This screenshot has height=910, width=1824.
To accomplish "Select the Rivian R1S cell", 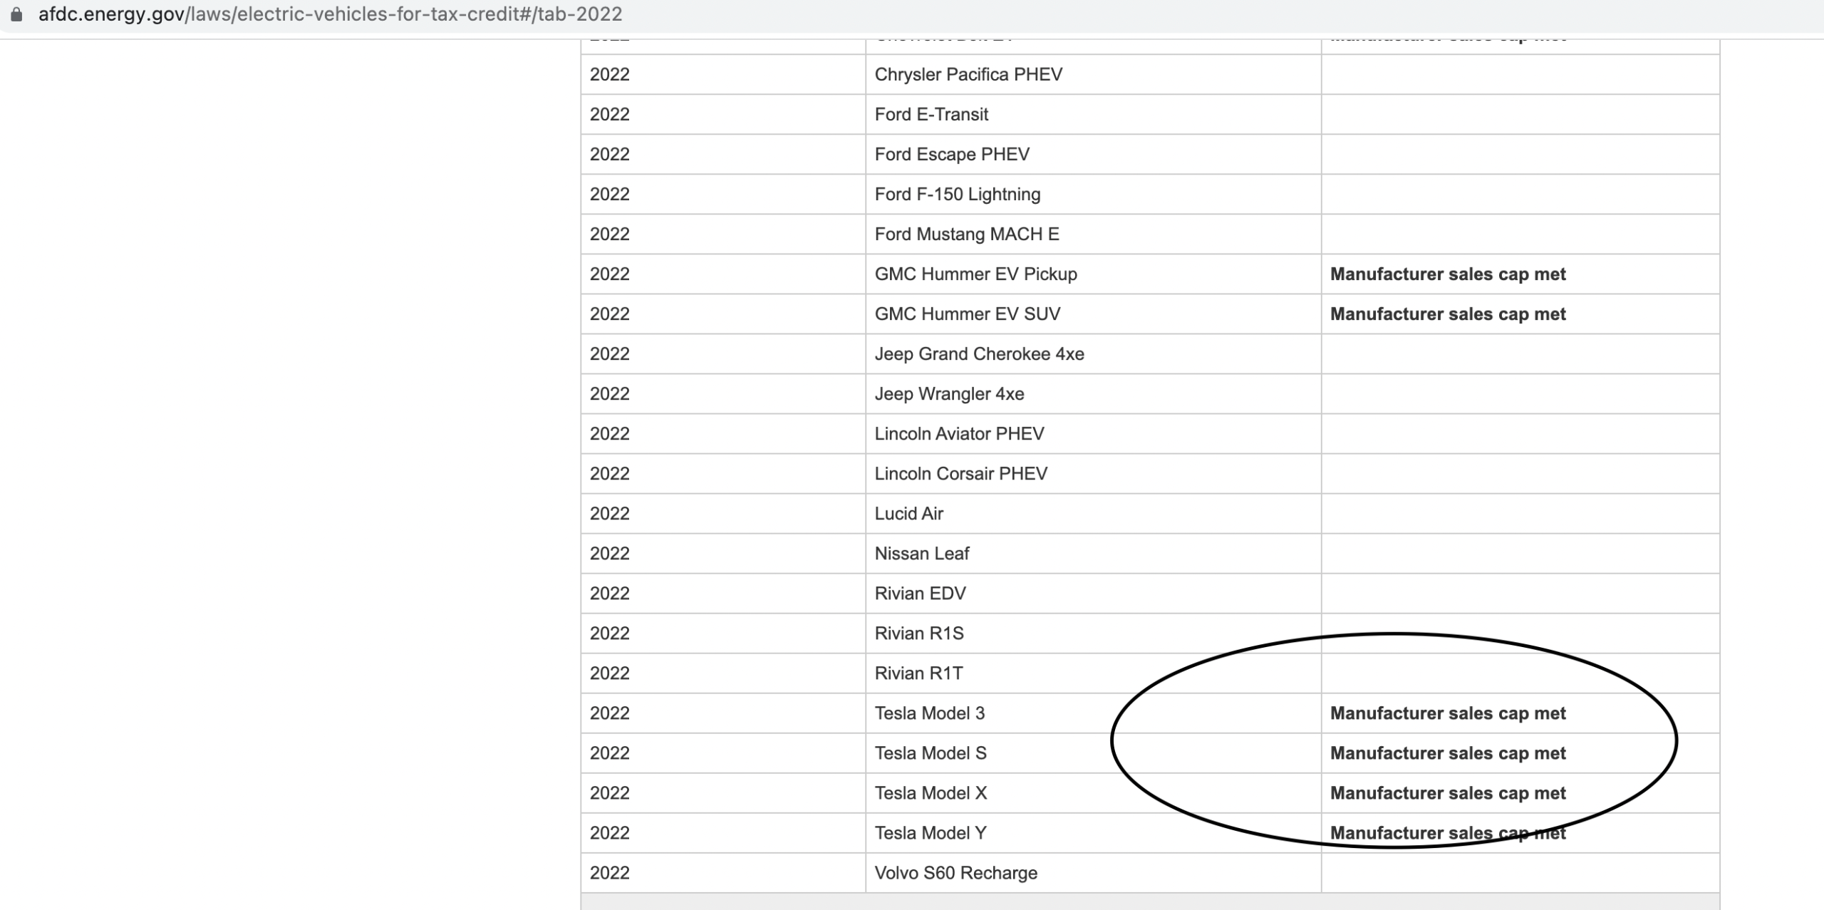I will click(x=1093, y=633).
